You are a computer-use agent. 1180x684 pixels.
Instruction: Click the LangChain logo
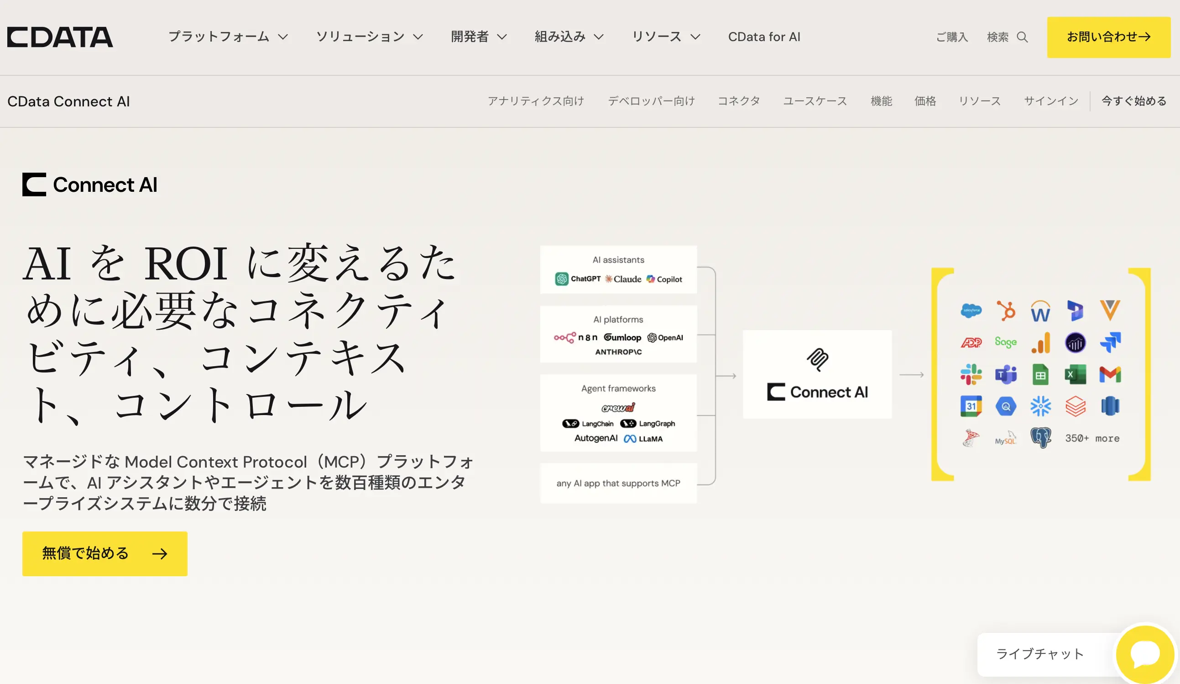588,424
